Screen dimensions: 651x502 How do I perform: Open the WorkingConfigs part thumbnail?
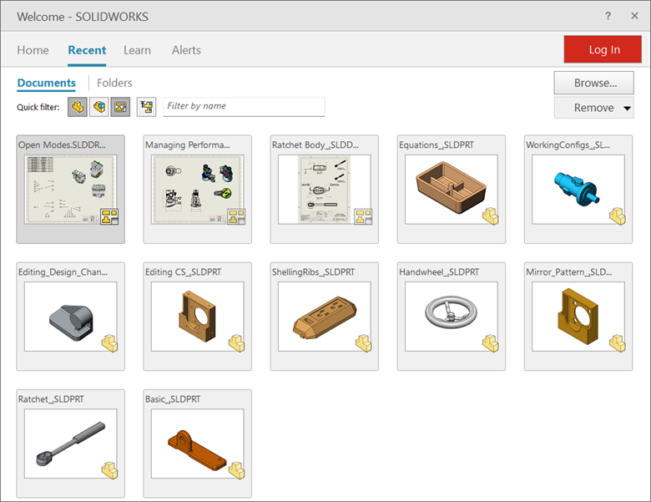point(578,190)
